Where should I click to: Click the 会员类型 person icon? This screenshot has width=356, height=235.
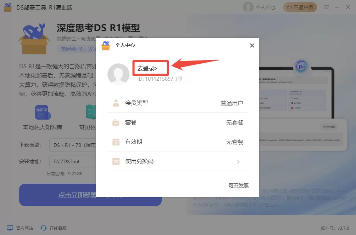[x=116, y=103]
